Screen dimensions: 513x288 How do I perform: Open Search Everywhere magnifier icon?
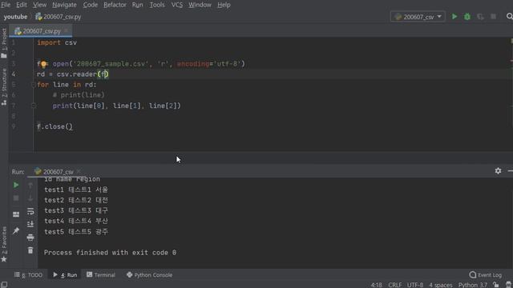click(x=510, y=16)
